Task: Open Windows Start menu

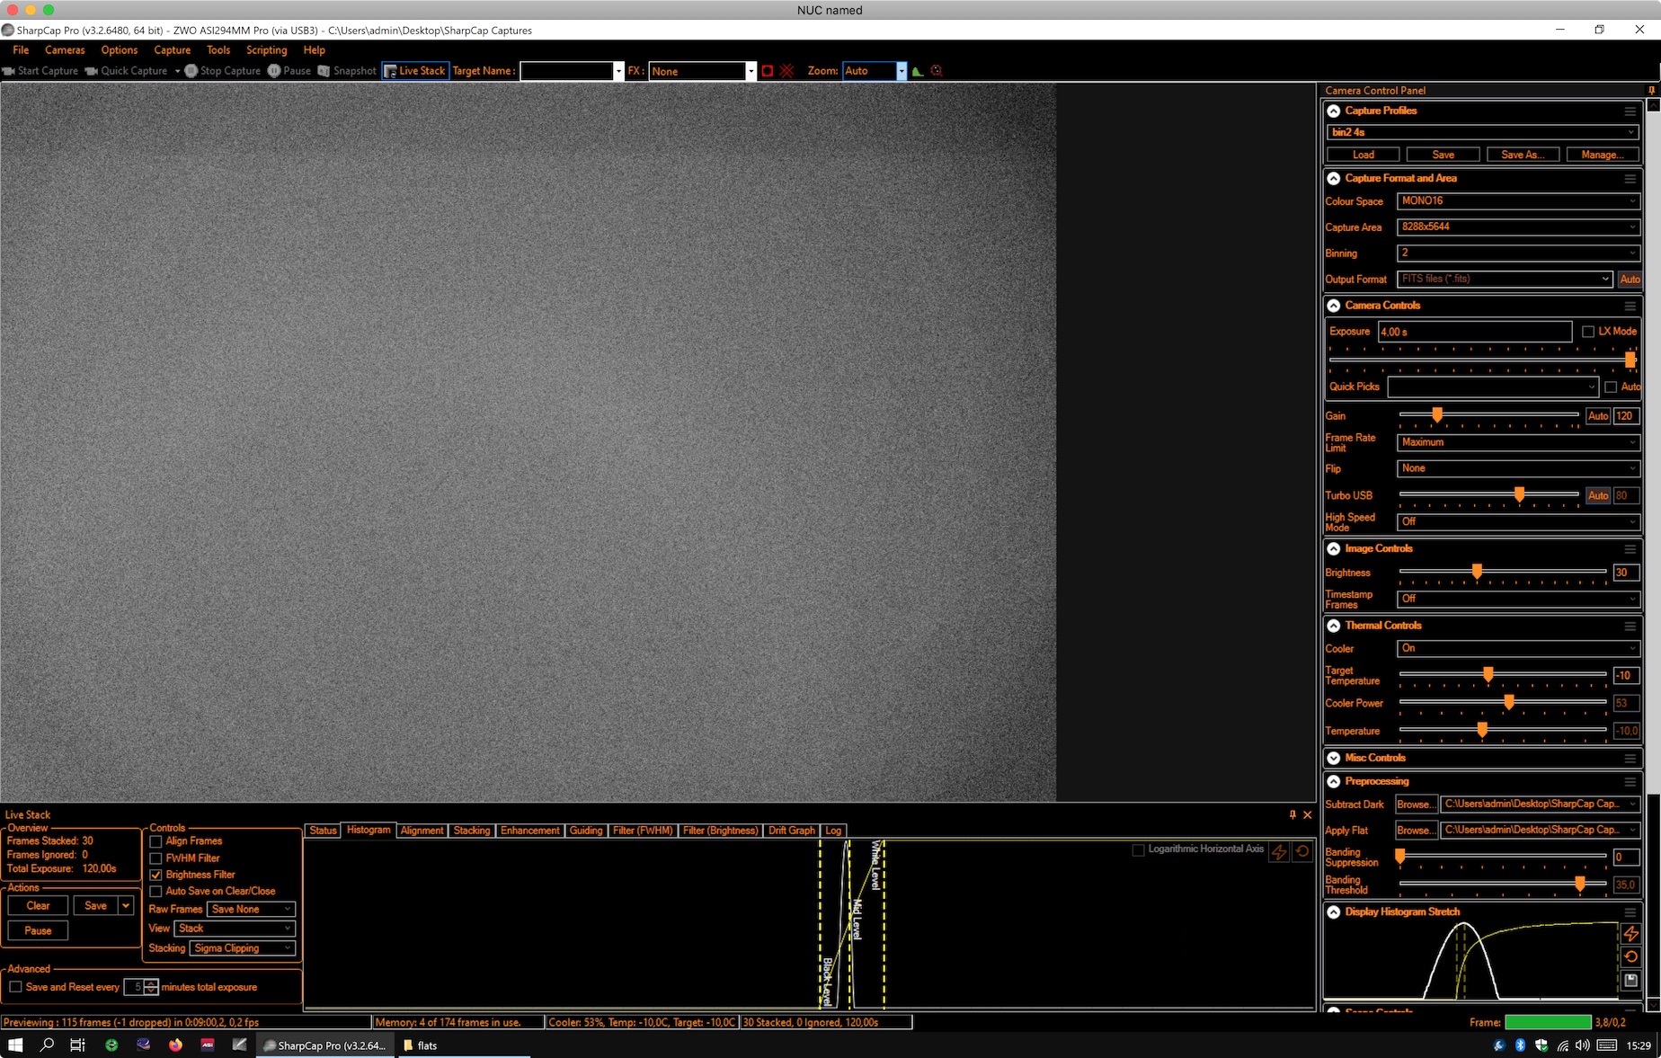Action: 15,1045
